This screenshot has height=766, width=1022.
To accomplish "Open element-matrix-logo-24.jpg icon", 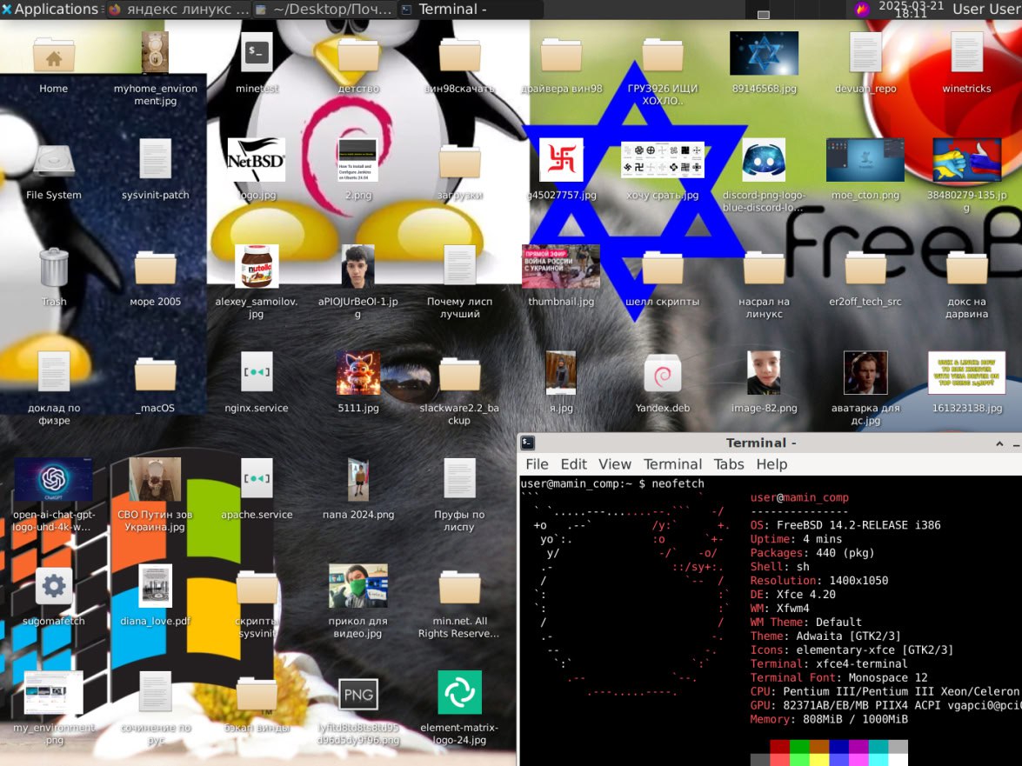I will click(x=459, y=692).
